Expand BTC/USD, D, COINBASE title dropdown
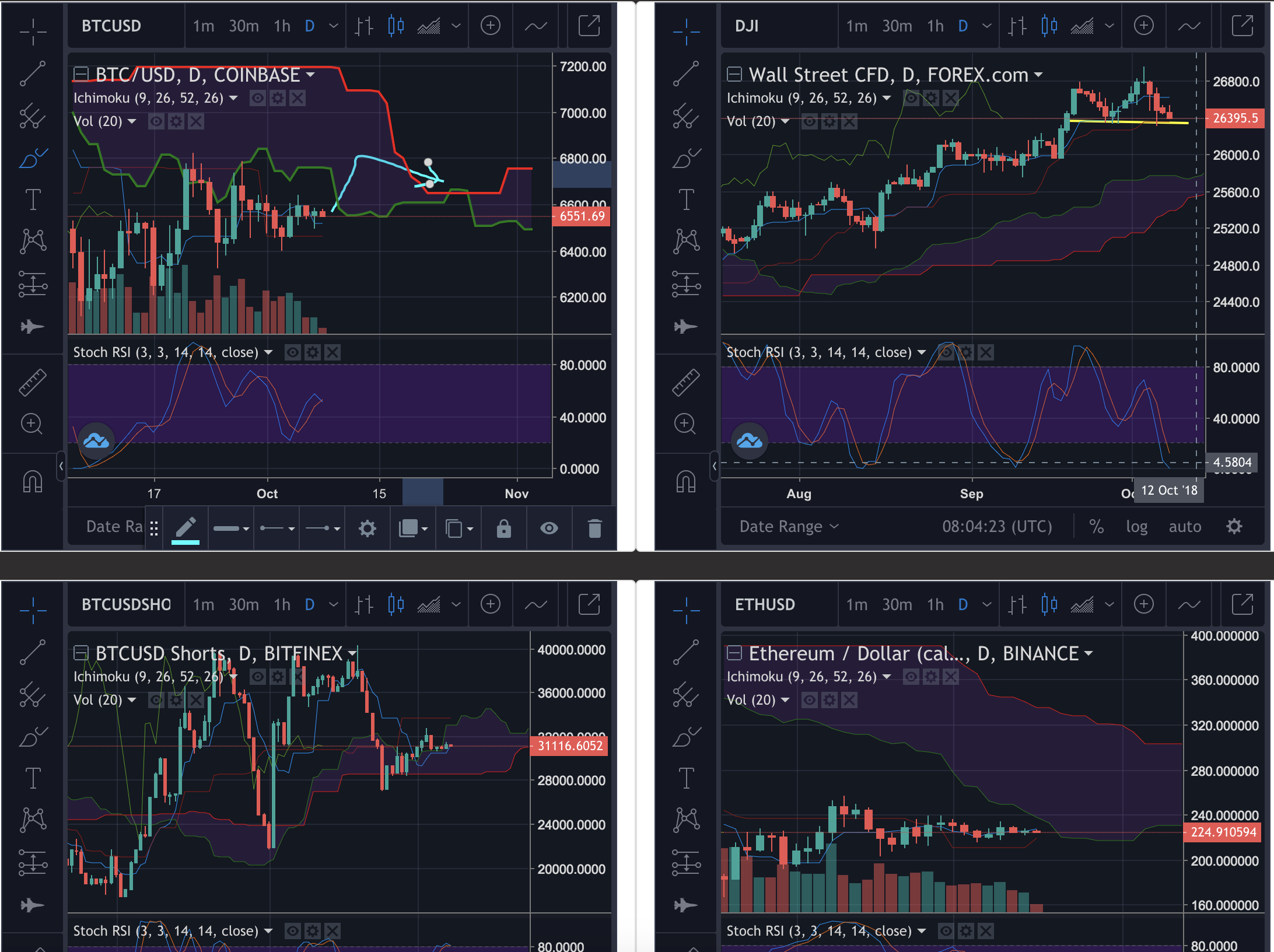The image size is (1274, 952). [x=310, y=75]
